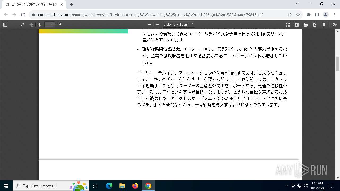Go to previous page arrow
The image size is (340, 191).
[x=31, y=24]
